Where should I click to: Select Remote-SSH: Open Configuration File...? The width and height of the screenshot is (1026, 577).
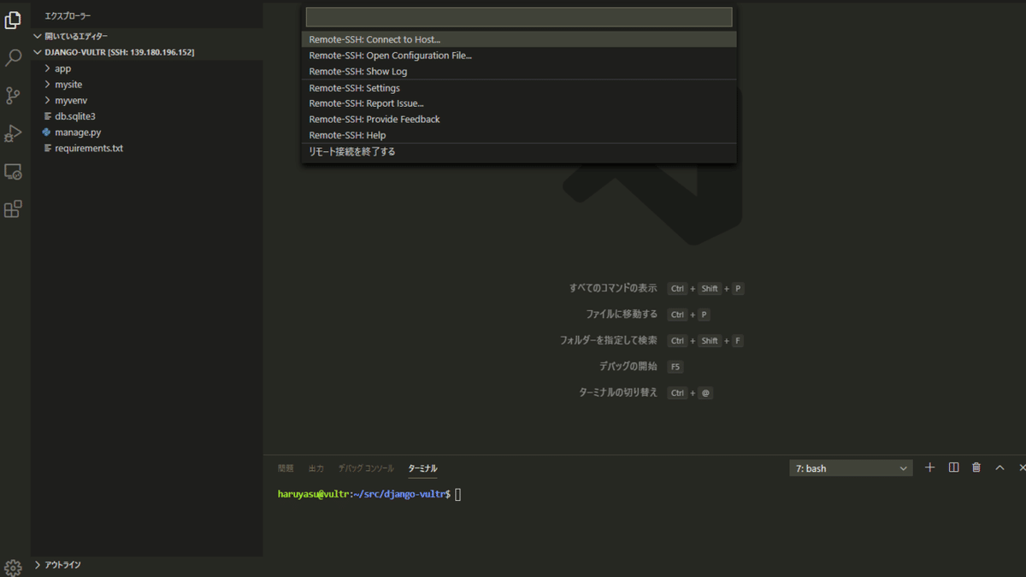tap(519, 56)
